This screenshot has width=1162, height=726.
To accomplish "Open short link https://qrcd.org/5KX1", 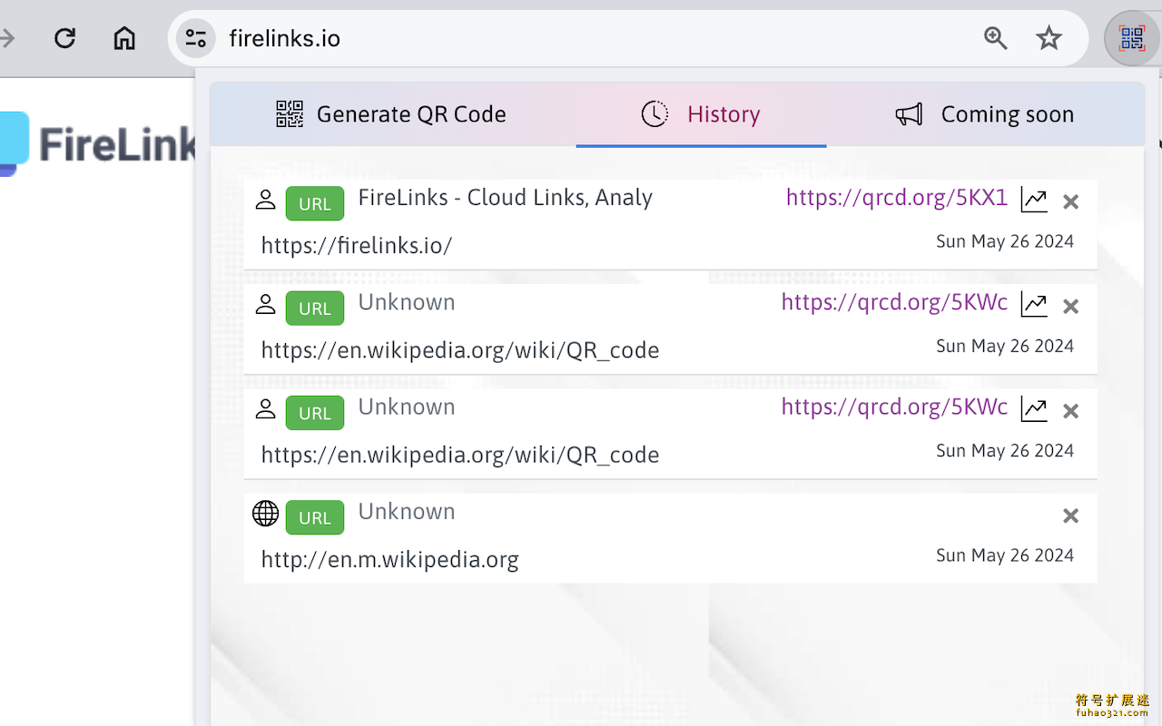I will pos(897,198).
